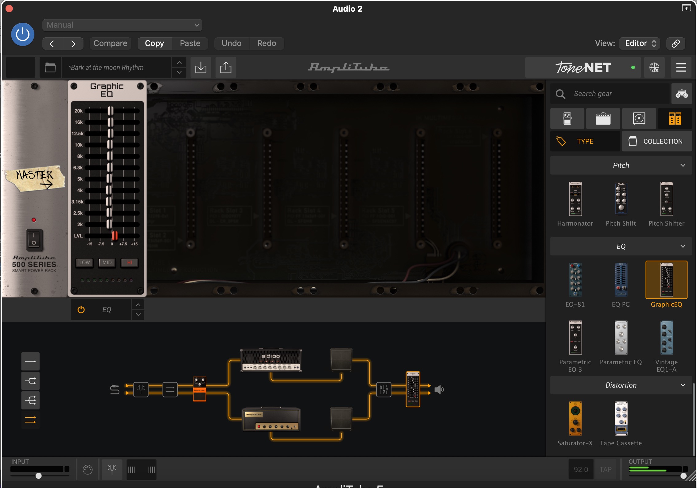Image resolution: width=697 pixels, height=488 pixels.
Task: Select the single serial signal chain routing
Action: pyautogui.click(x=30, y=361)
